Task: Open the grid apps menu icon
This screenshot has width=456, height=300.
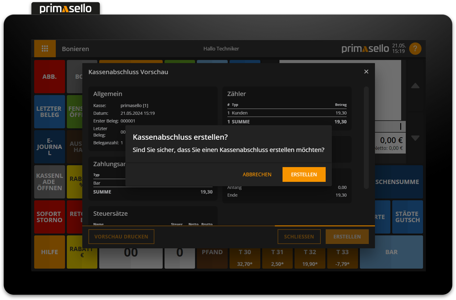Action: tap(45, 49)
